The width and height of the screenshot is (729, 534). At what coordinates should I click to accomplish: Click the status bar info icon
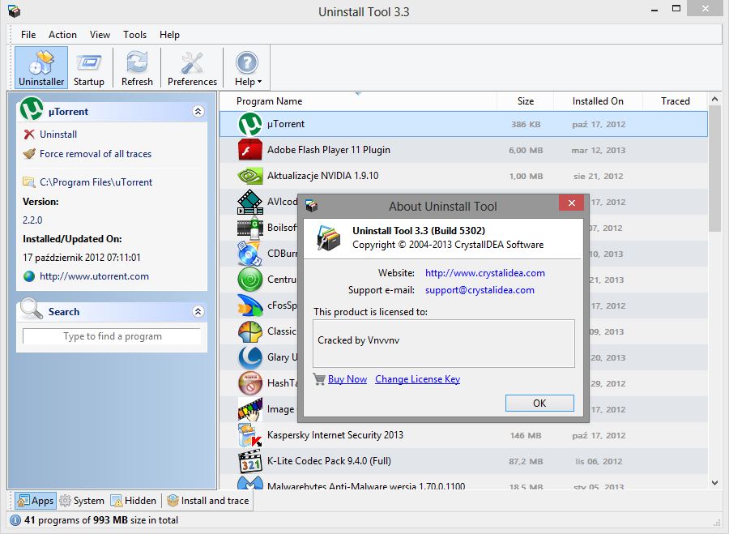click(15, 520)
